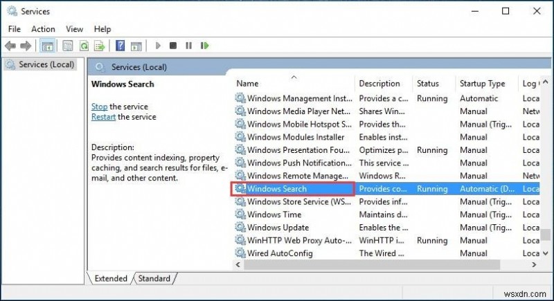Click Services icon in the title bar
The image size is (554, 301).
tap(12, 11)
